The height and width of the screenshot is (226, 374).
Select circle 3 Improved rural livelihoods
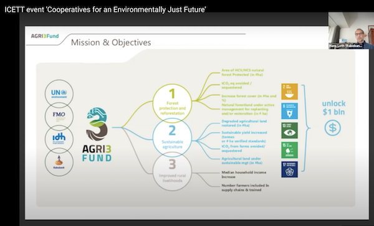(x=172, y=171)
